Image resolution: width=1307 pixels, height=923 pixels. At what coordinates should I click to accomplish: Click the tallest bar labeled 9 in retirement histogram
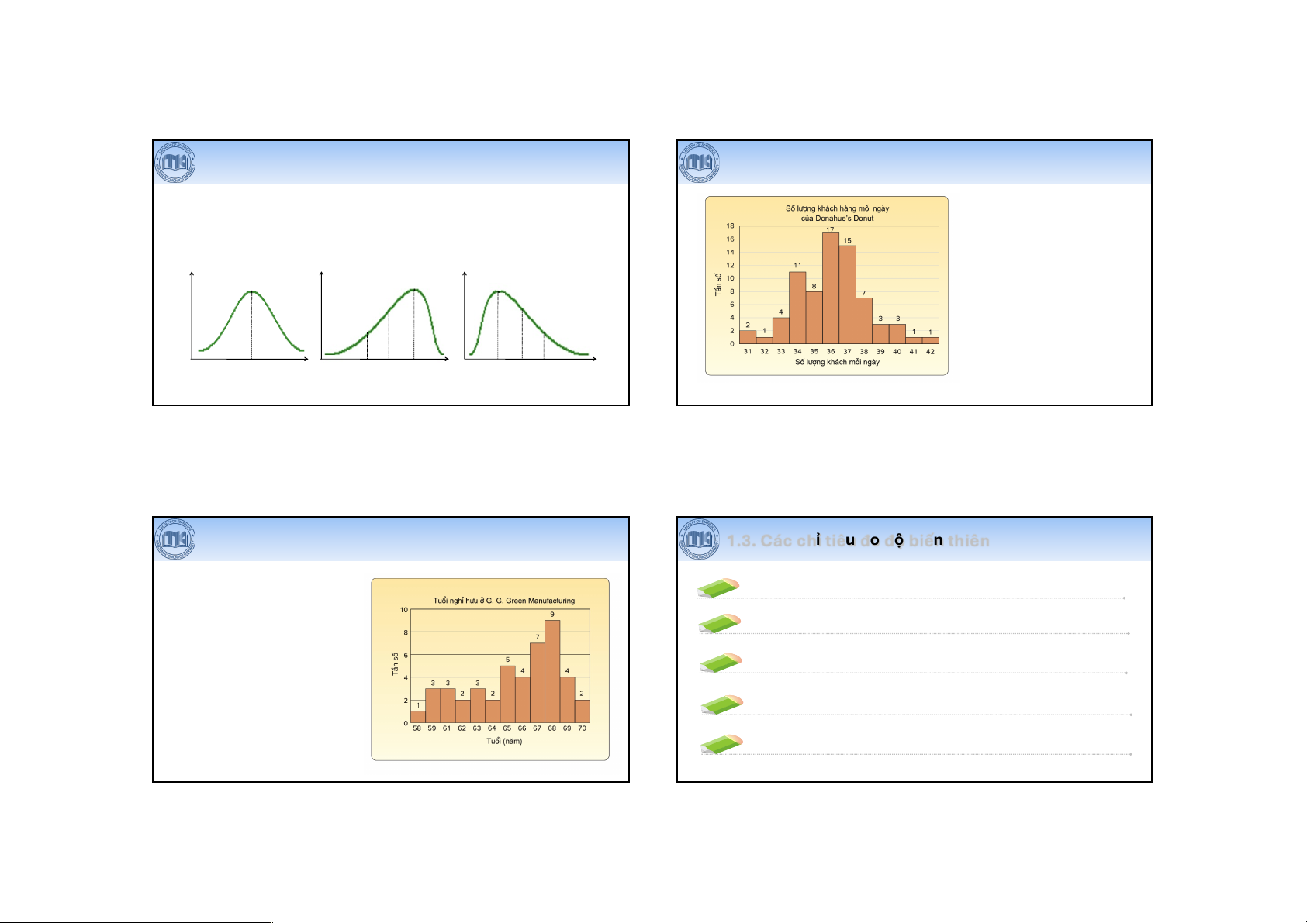tap(552, 671)
